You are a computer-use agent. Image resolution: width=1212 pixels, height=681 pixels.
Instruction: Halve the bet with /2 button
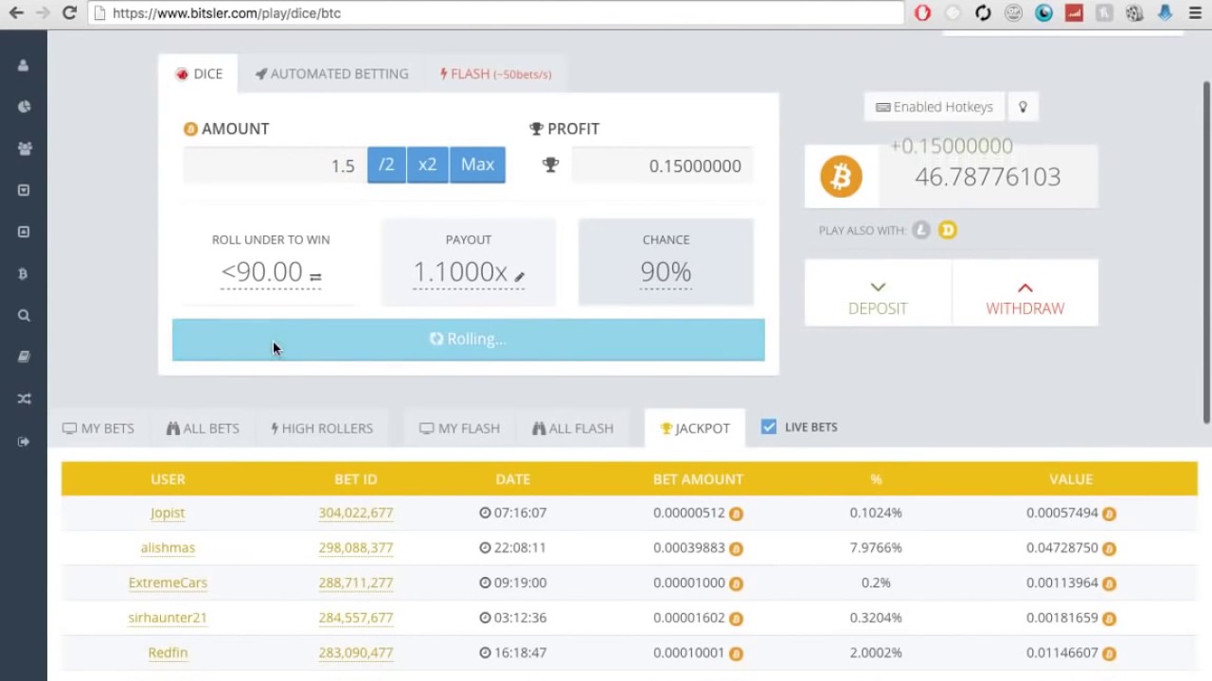pyautogui.click(x=386, y=165)
